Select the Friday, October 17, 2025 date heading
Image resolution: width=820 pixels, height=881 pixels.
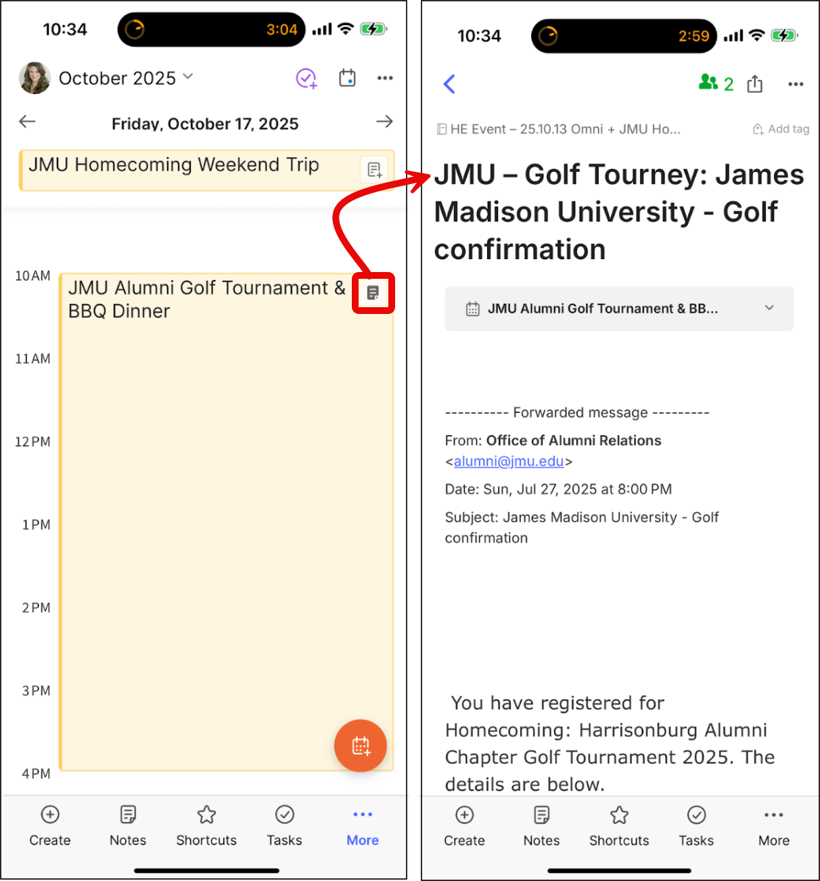coord(205,124)
